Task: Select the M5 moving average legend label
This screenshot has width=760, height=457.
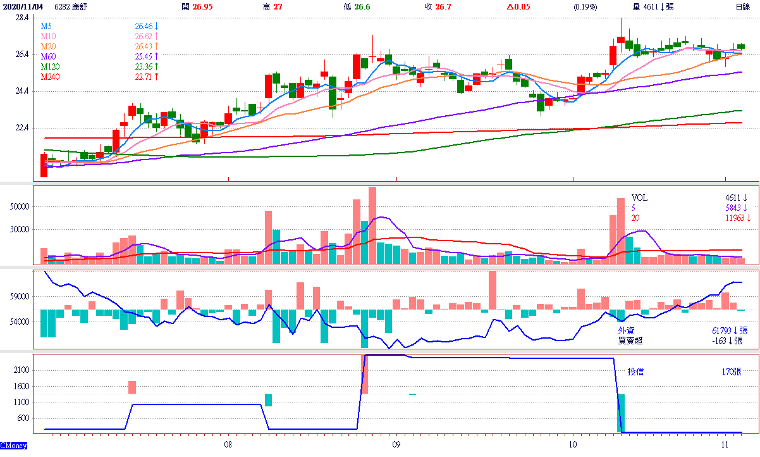Action: click(46, 27)
